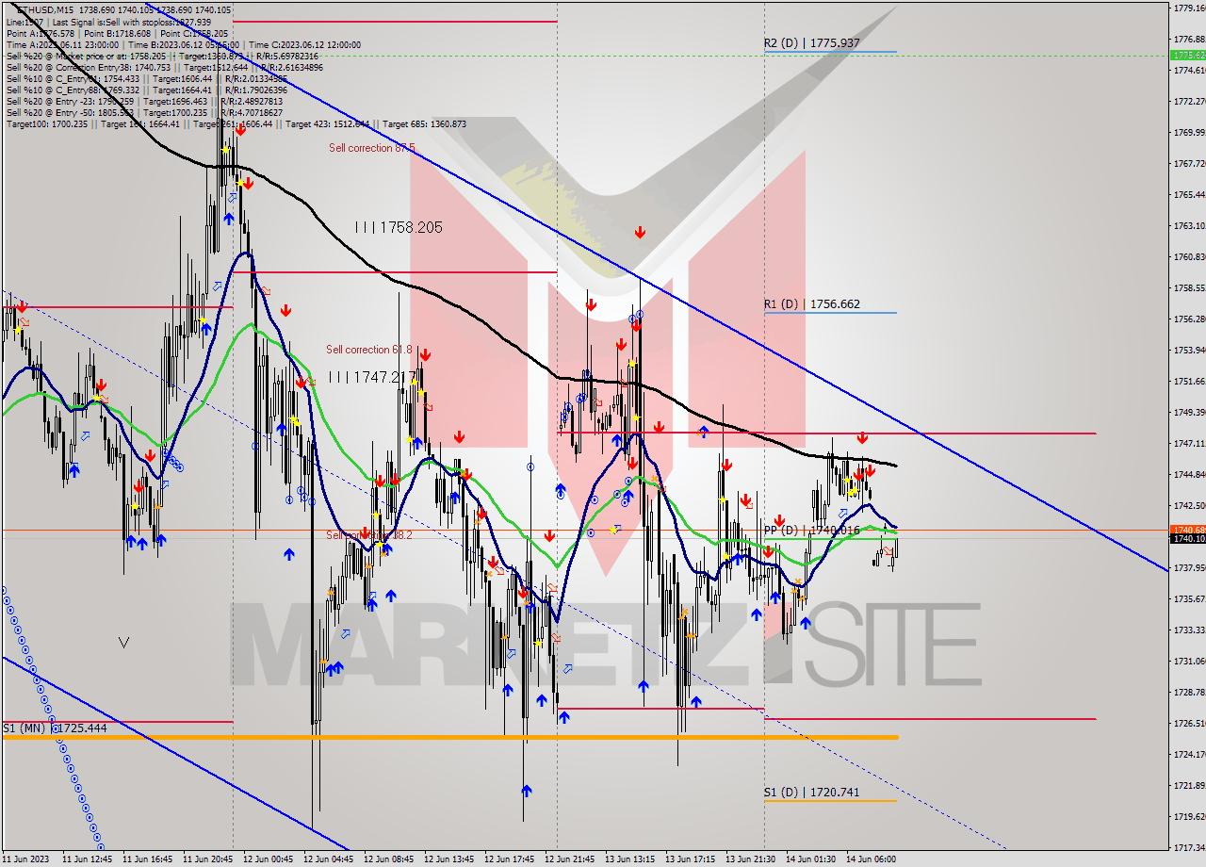
Task: Click the '13 Jun 13:15' time axis label
Action: pyautogui.click(x=629, y=859)
